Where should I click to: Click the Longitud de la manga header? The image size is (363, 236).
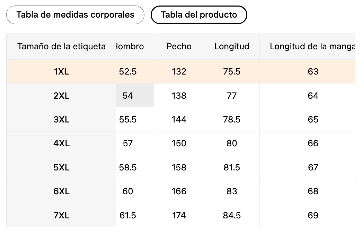coord(312,46)
